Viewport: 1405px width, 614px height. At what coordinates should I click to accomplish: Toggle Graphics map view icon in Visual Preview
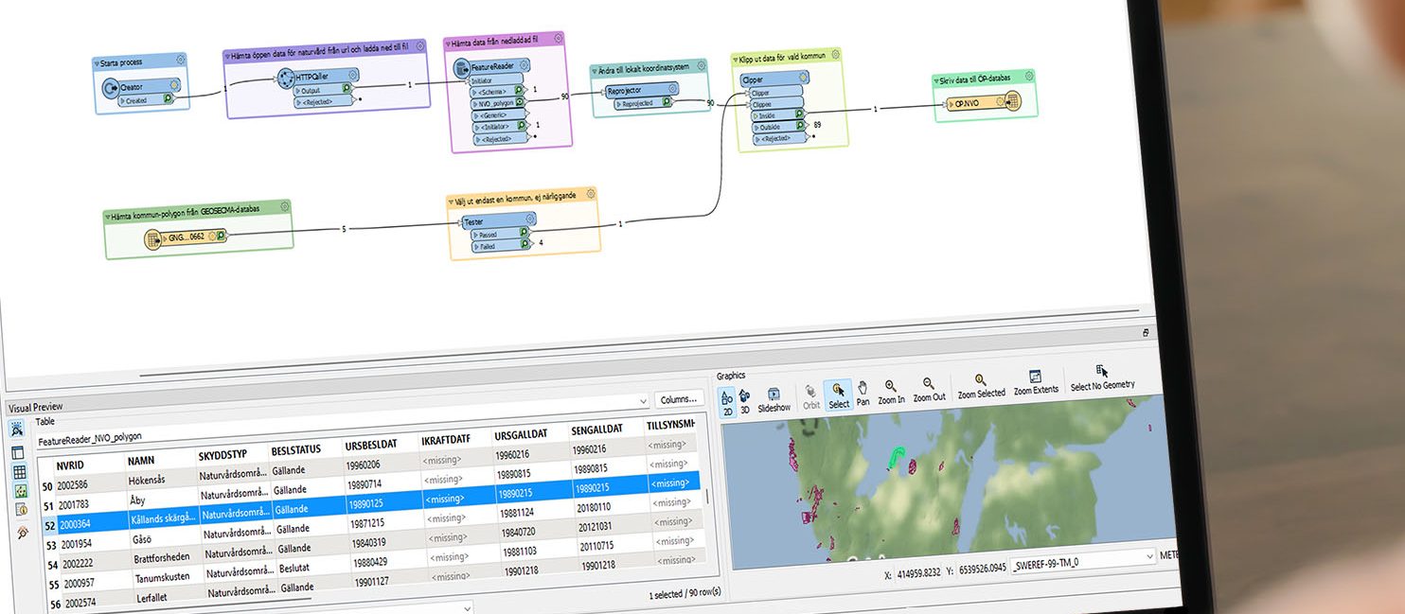tap(21, 490)
